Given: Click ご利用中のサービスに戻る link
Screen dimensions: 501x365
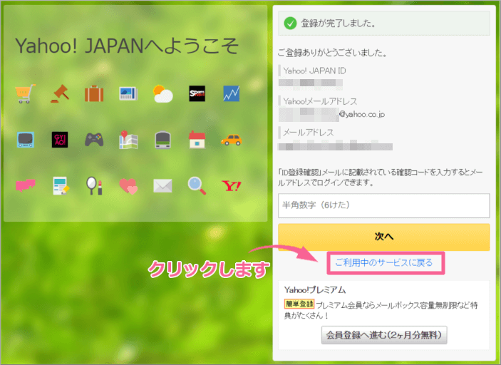Looking at the screenshot, I should pyautogui.click(x=383, y=263).
